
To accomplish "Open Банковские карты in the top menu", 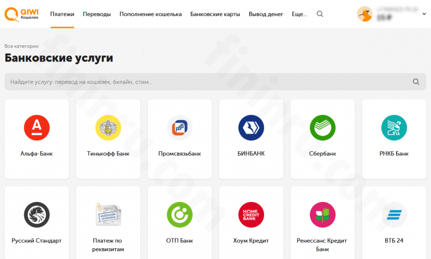I will click(215, 14).
